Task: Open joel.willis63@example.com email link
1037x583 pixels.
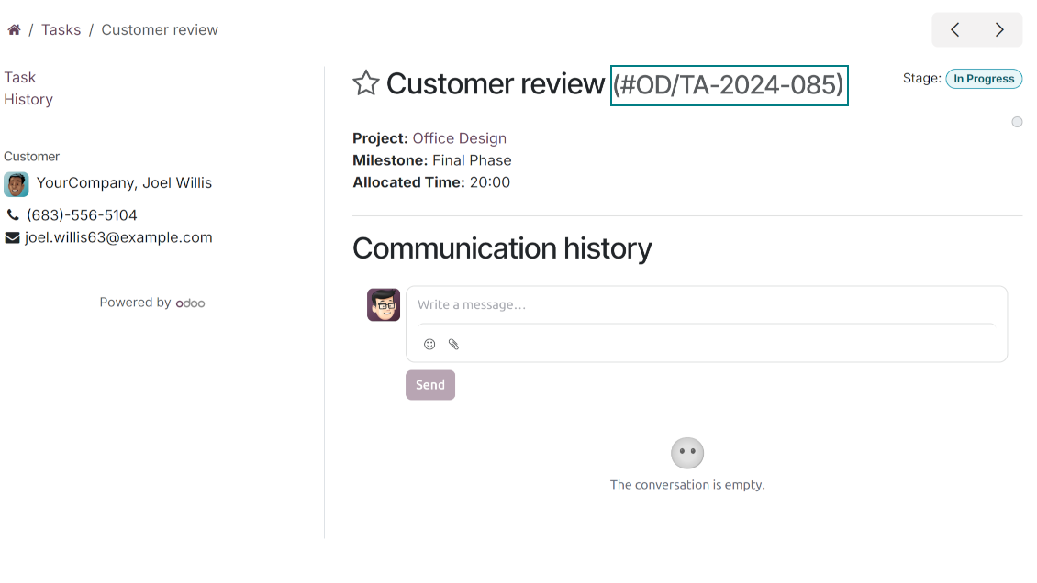Action: point(118,237)
